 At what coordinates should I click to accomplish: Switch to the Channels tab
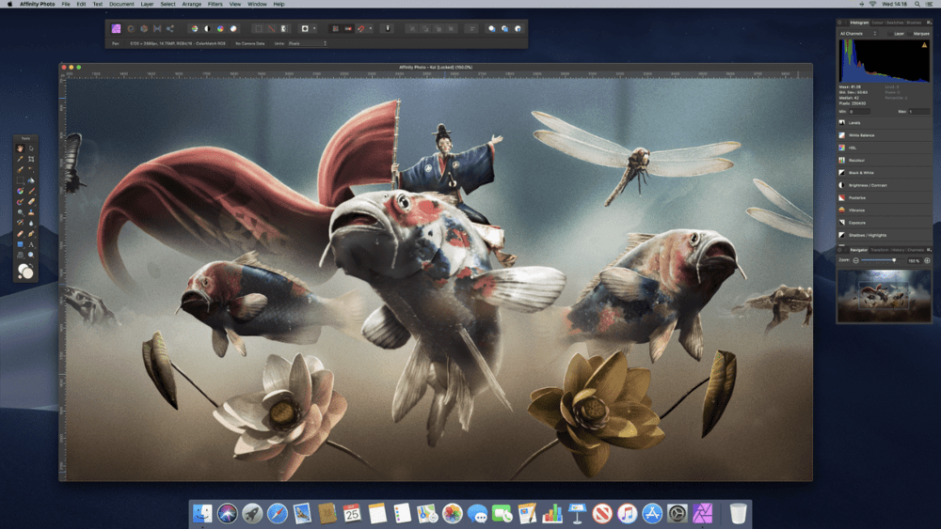coord(916,250)
